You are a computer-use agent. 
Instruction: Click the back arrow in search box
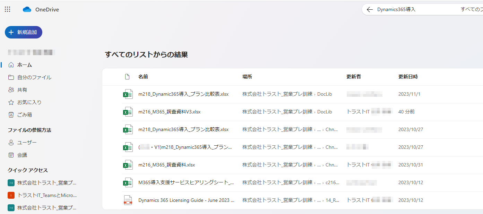370,10
